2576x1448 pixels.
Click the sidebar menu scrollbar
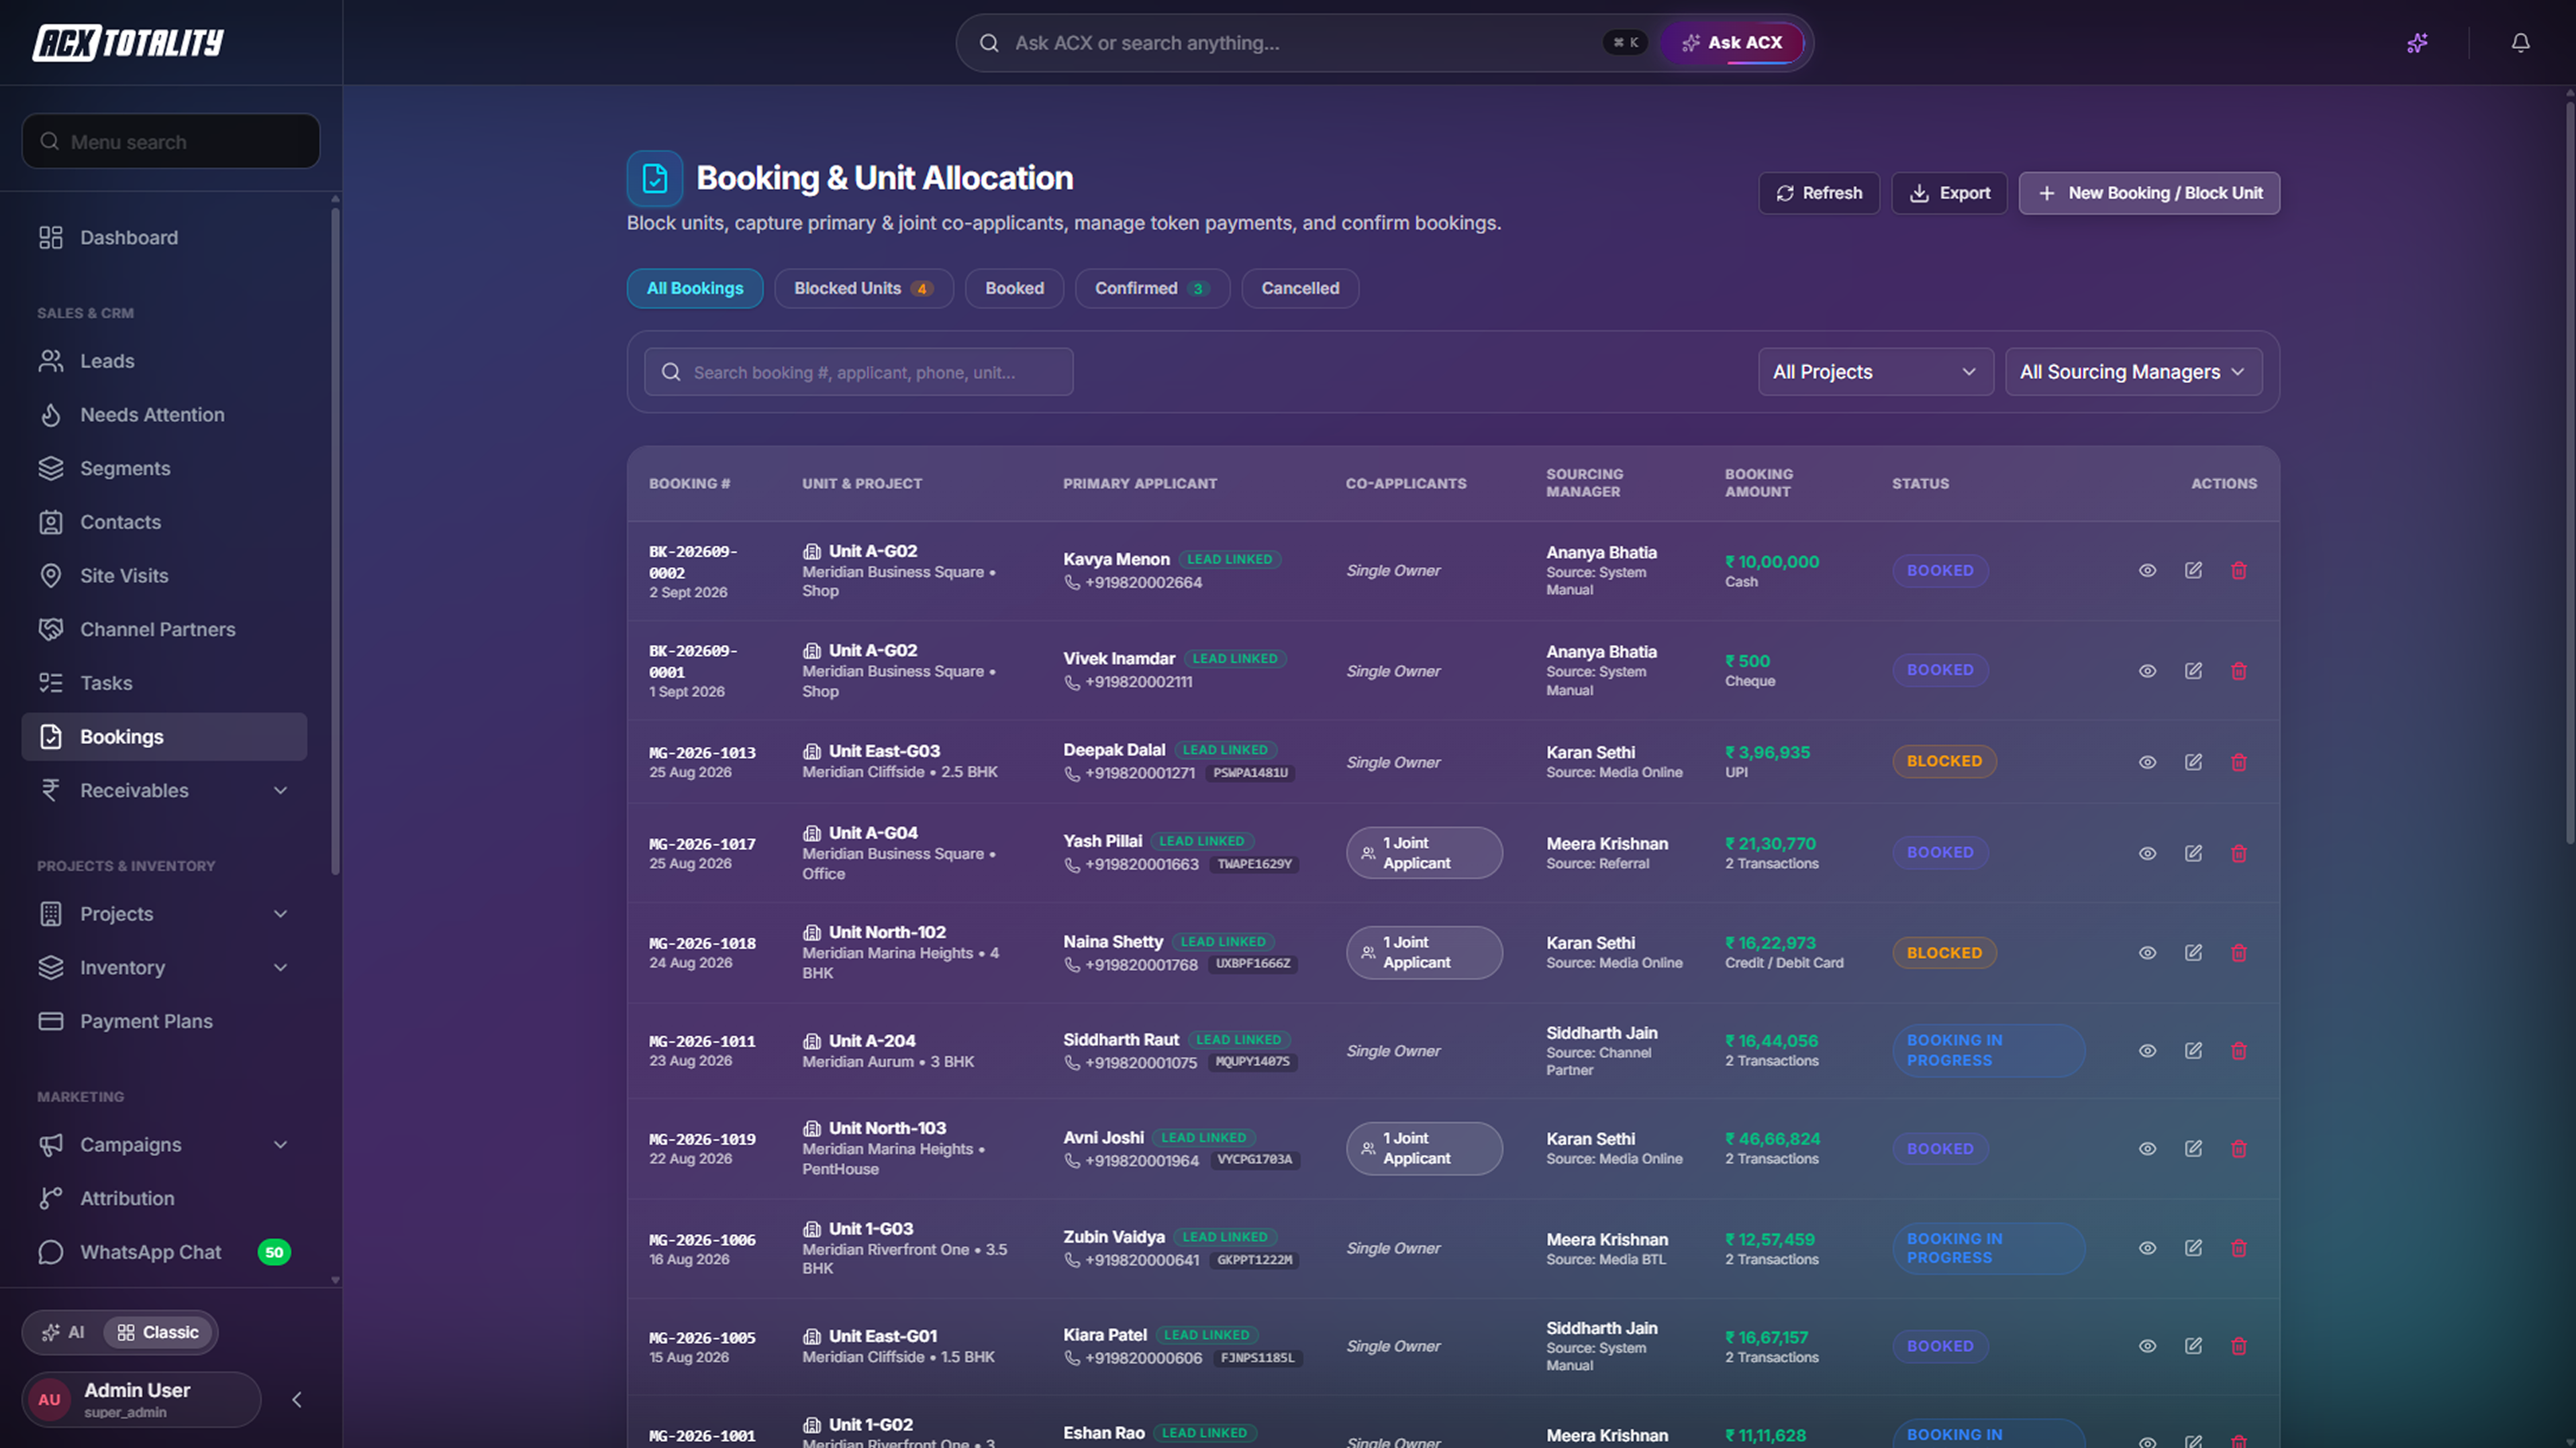tap(335, 540)
